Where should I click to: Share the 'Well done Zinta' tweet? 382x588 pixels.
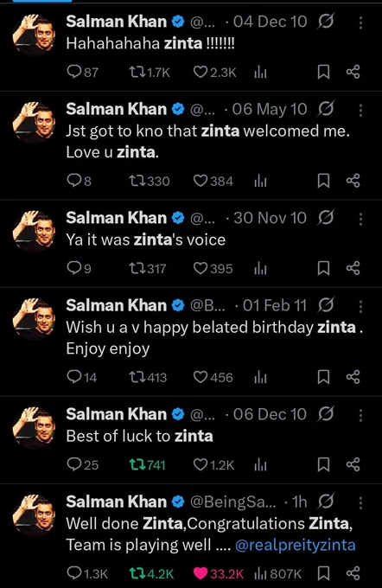point(353,573)
